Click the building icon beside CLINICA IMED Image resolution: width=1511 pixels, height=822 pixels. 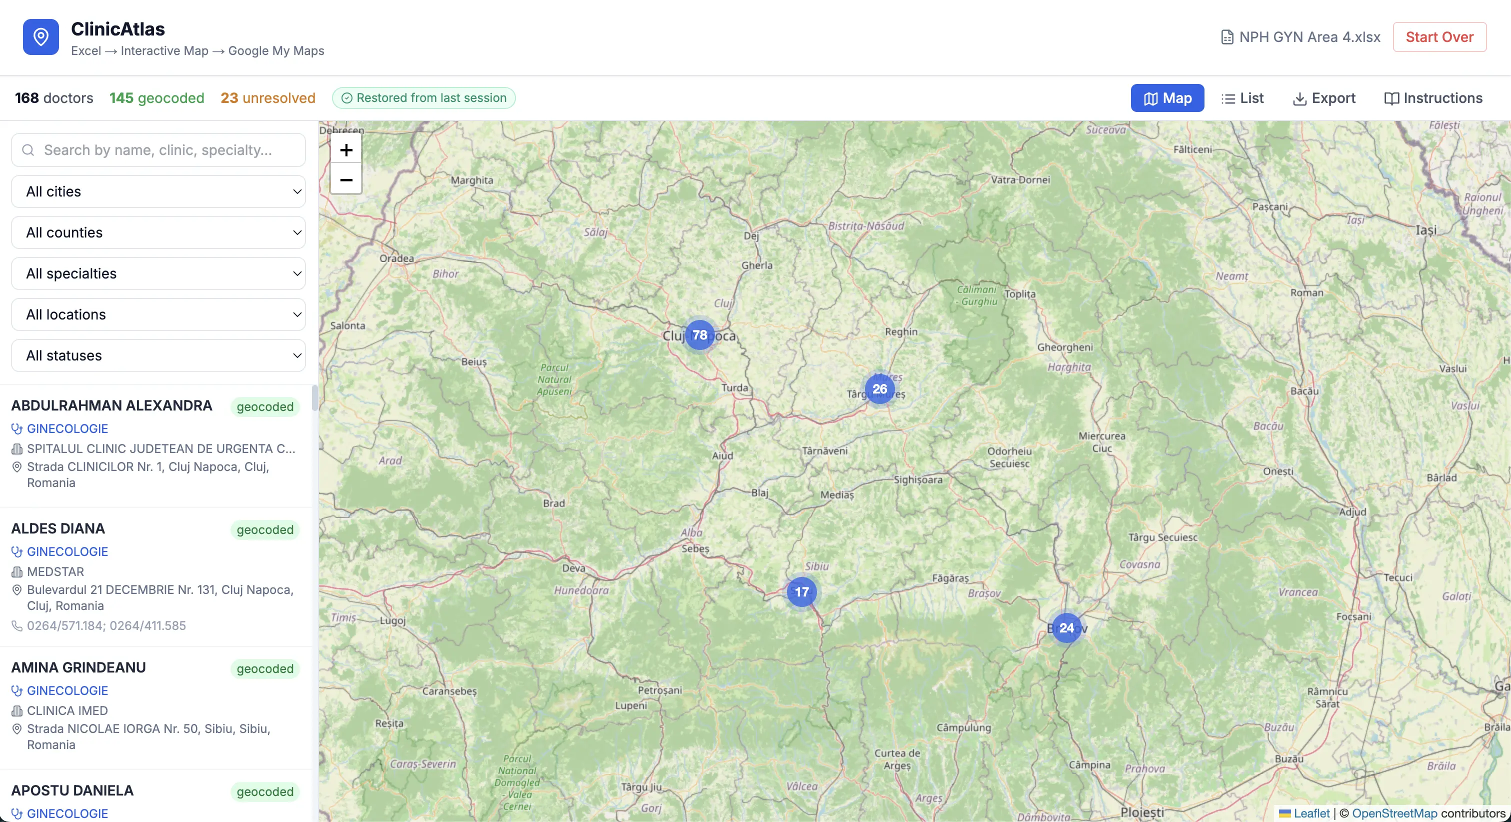(x=17, y=711)
